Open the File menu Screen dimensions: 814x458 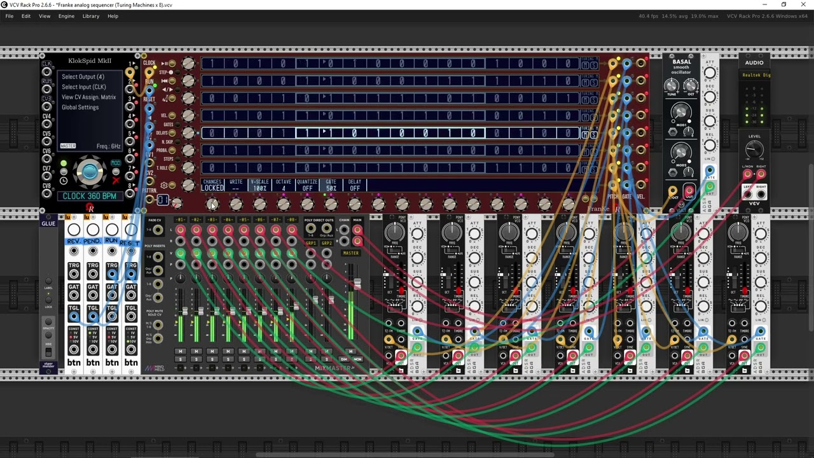(x=10, y=16)
